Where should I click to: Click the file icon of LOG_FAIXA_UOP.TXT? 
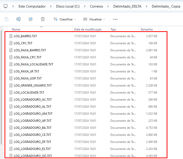(x=11, y=78)
